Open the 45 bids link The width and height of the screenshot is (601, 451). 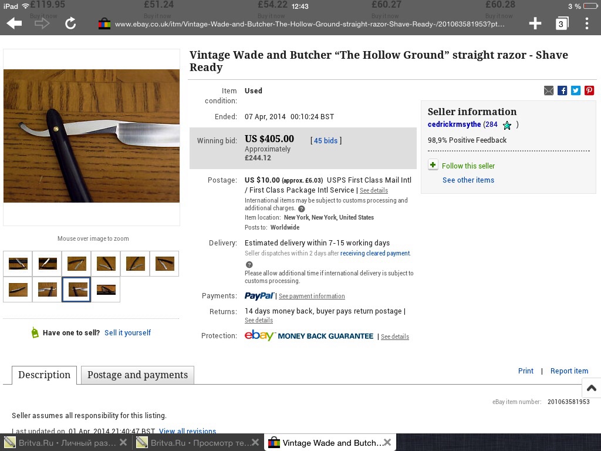(326, 141)
